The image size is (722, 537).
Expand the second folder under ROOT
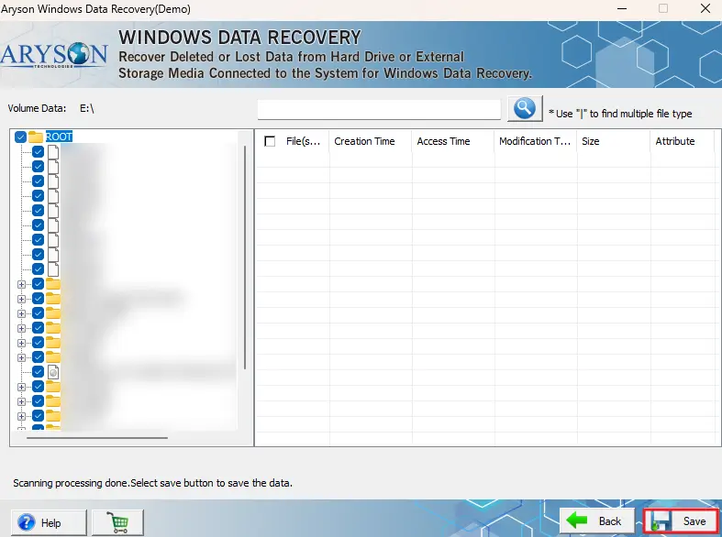[21, 299]
